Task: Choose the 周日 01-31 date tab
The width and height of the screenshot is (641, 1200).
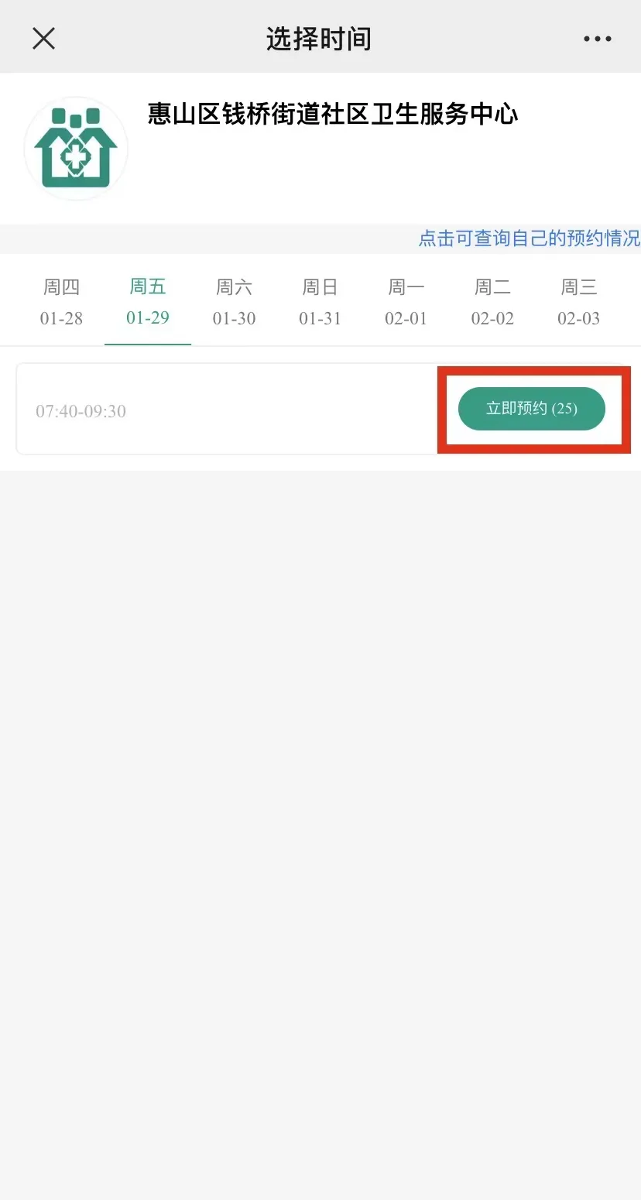Action: (320, 302)
